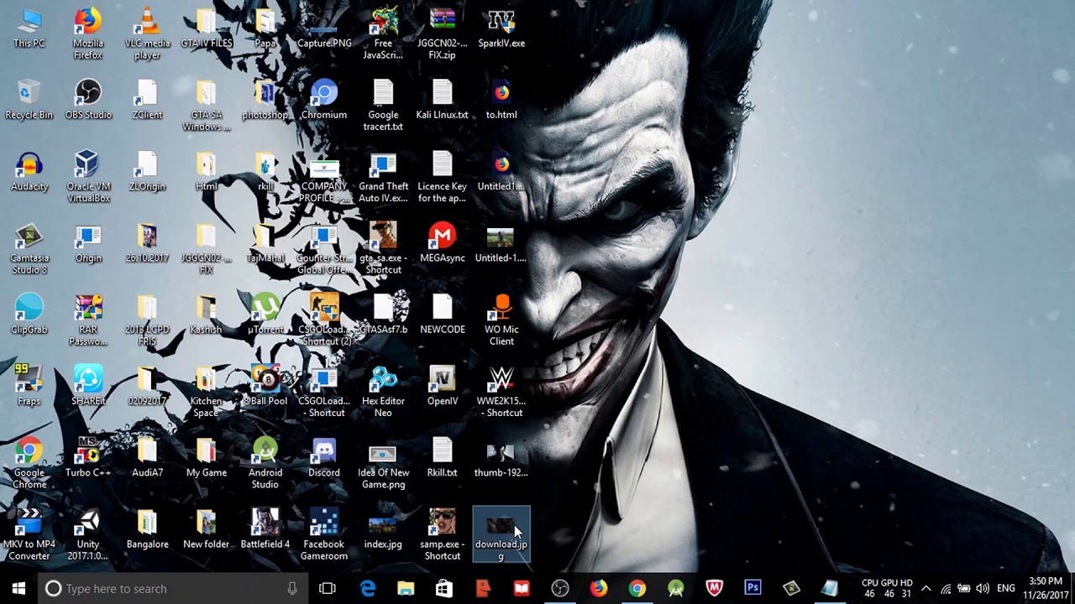
Task: Select the OBS Studio desktop shortcut
Action: 88,100
